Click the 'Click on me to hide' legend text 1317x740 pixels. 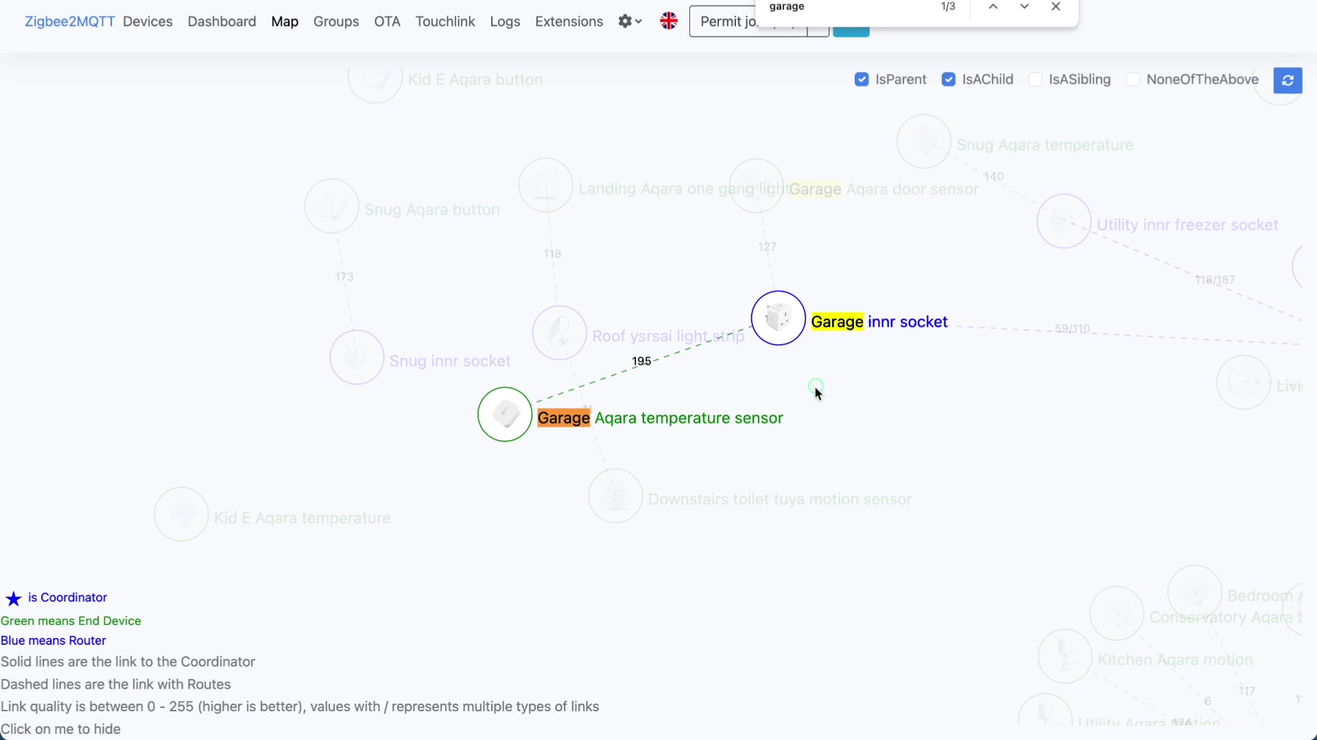tap(60, 729)
